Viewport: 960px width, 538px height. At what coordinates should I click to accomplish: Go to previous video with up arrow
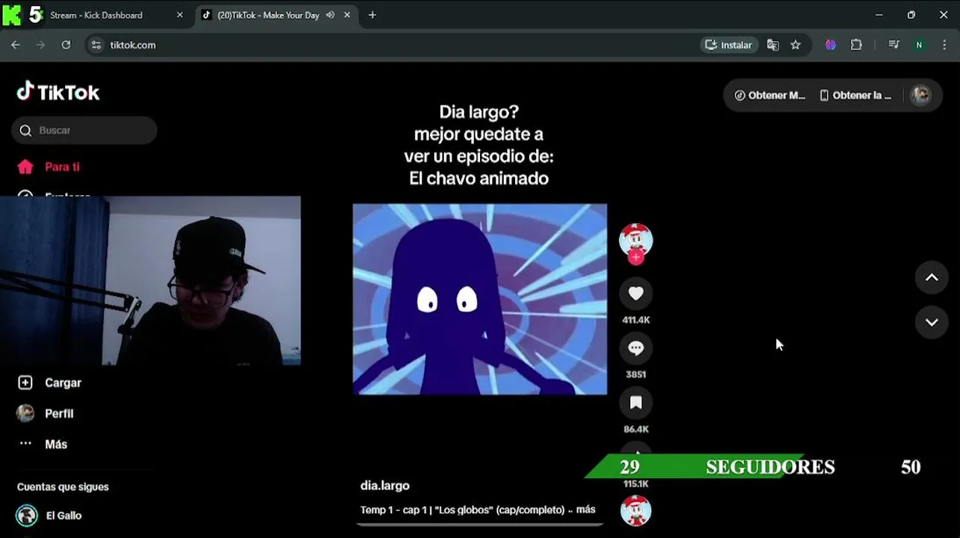[x=932, y=277]
